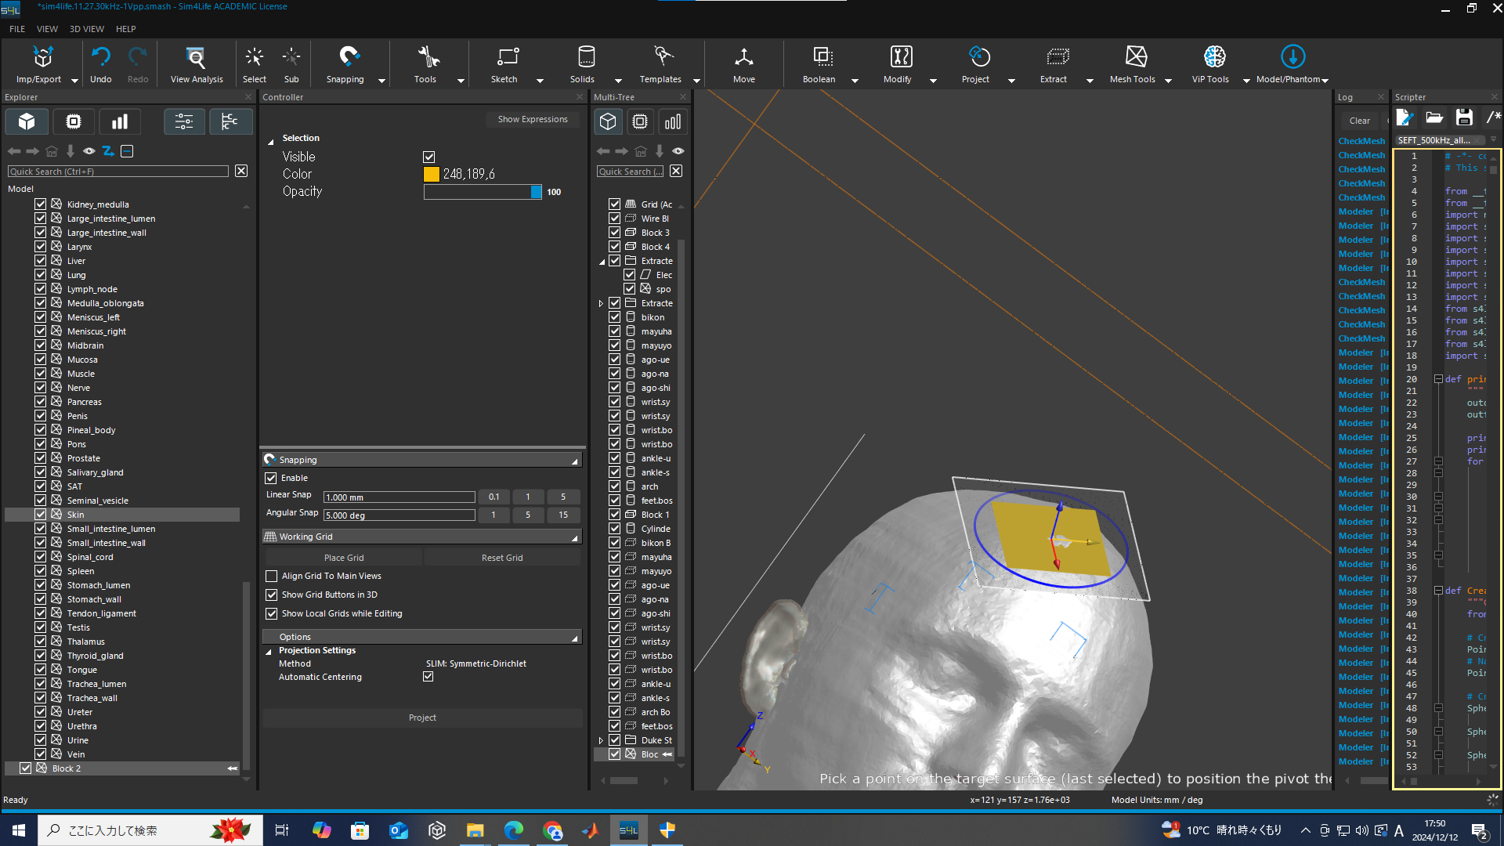
Task: Uncheck the Skin entity checkbox
Action: tap(40, 515)
